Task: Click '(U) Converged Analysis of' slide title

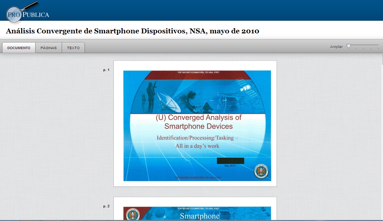Action: click(x=199, y=117)
